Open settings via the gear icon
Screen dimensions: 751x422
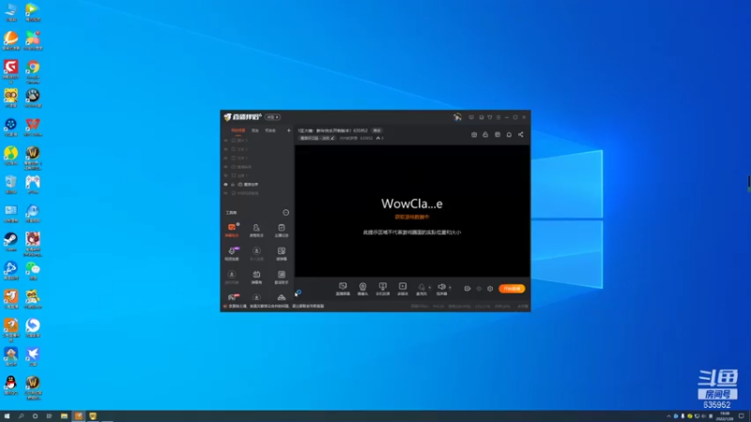[490, 289]
